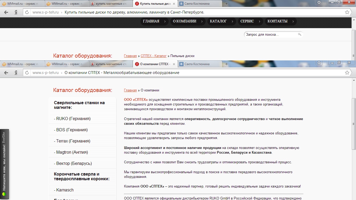Address bar of the Пильные диски window

[x=187, y=12]
